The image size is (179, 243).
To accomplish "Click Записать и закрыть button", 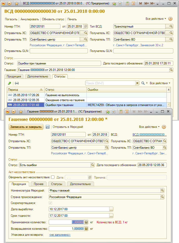I will pos(26,127).
